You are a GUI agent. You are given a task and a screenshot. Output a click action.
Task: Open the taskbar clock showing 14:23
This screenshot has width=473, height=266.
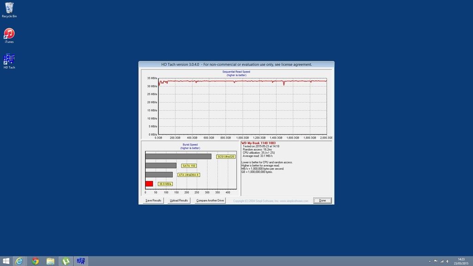tap(461, 261)
